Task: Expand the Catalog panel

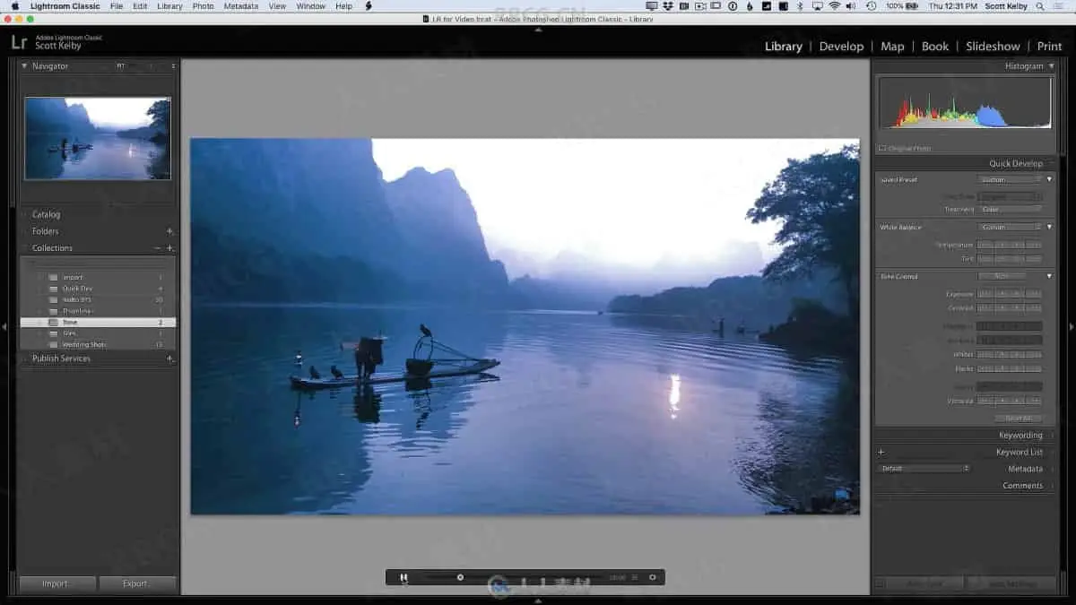Action: [46, 214]
